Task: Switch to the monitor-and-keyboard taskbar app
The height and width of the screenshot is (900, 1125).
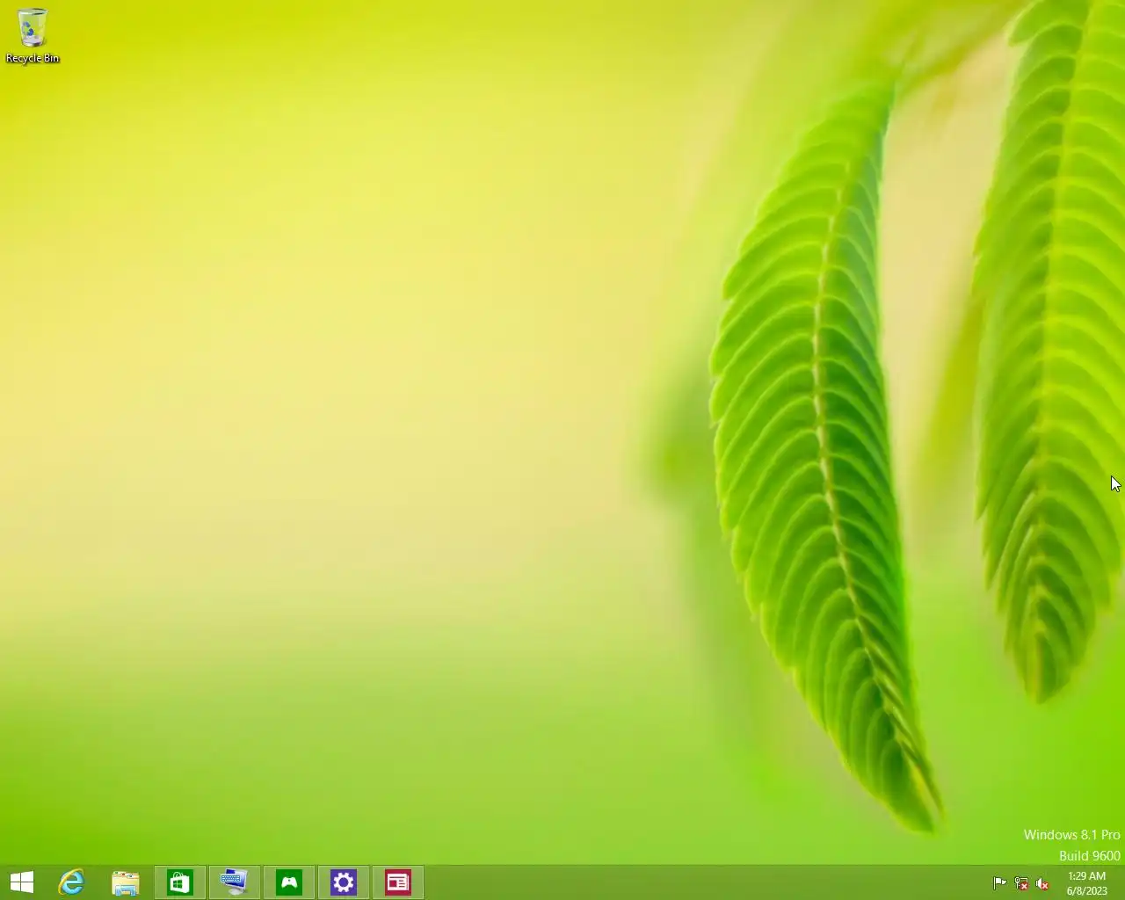Action: [x=235, y=882]
